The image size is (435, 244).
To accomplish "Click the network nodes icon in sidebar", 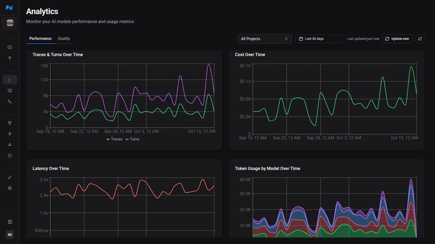I will point(10,145).
